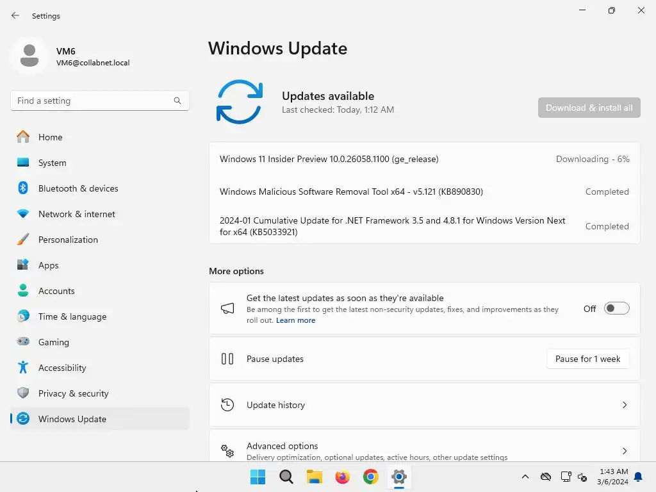Click the VM6 user avatar icon
Image resolution: width=656 pixels, height=492 pixels.
(x=29, y=56)
